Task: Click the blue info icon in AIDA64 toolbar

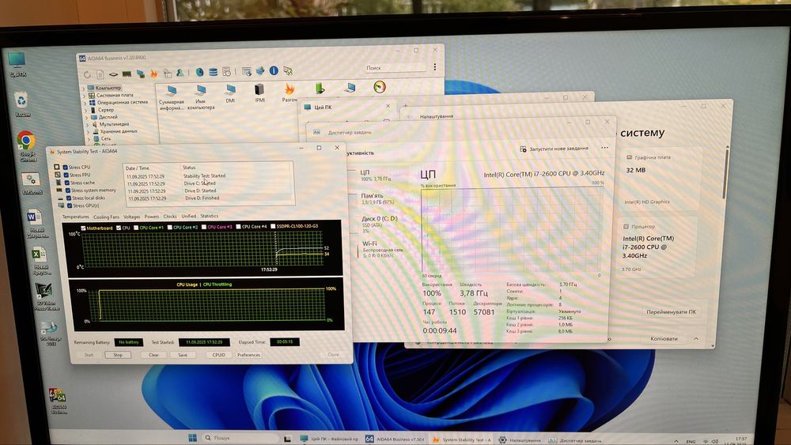Action: click(x=274, y=71)
